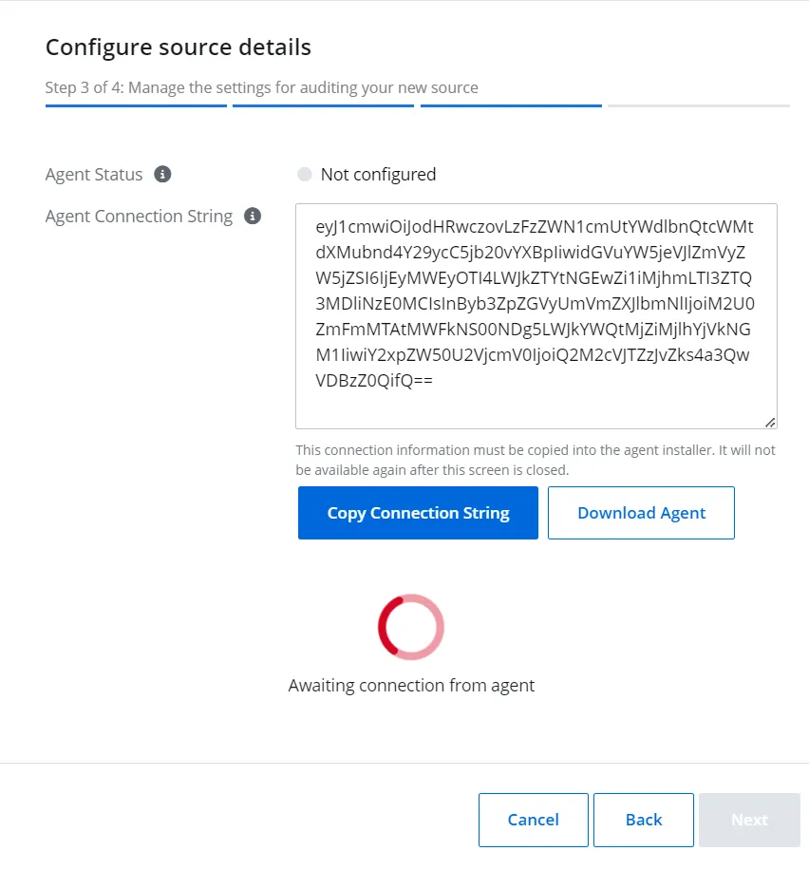
Task: Click the connection information warning note text
Action: pyautogui.click(x=536, y=460)
